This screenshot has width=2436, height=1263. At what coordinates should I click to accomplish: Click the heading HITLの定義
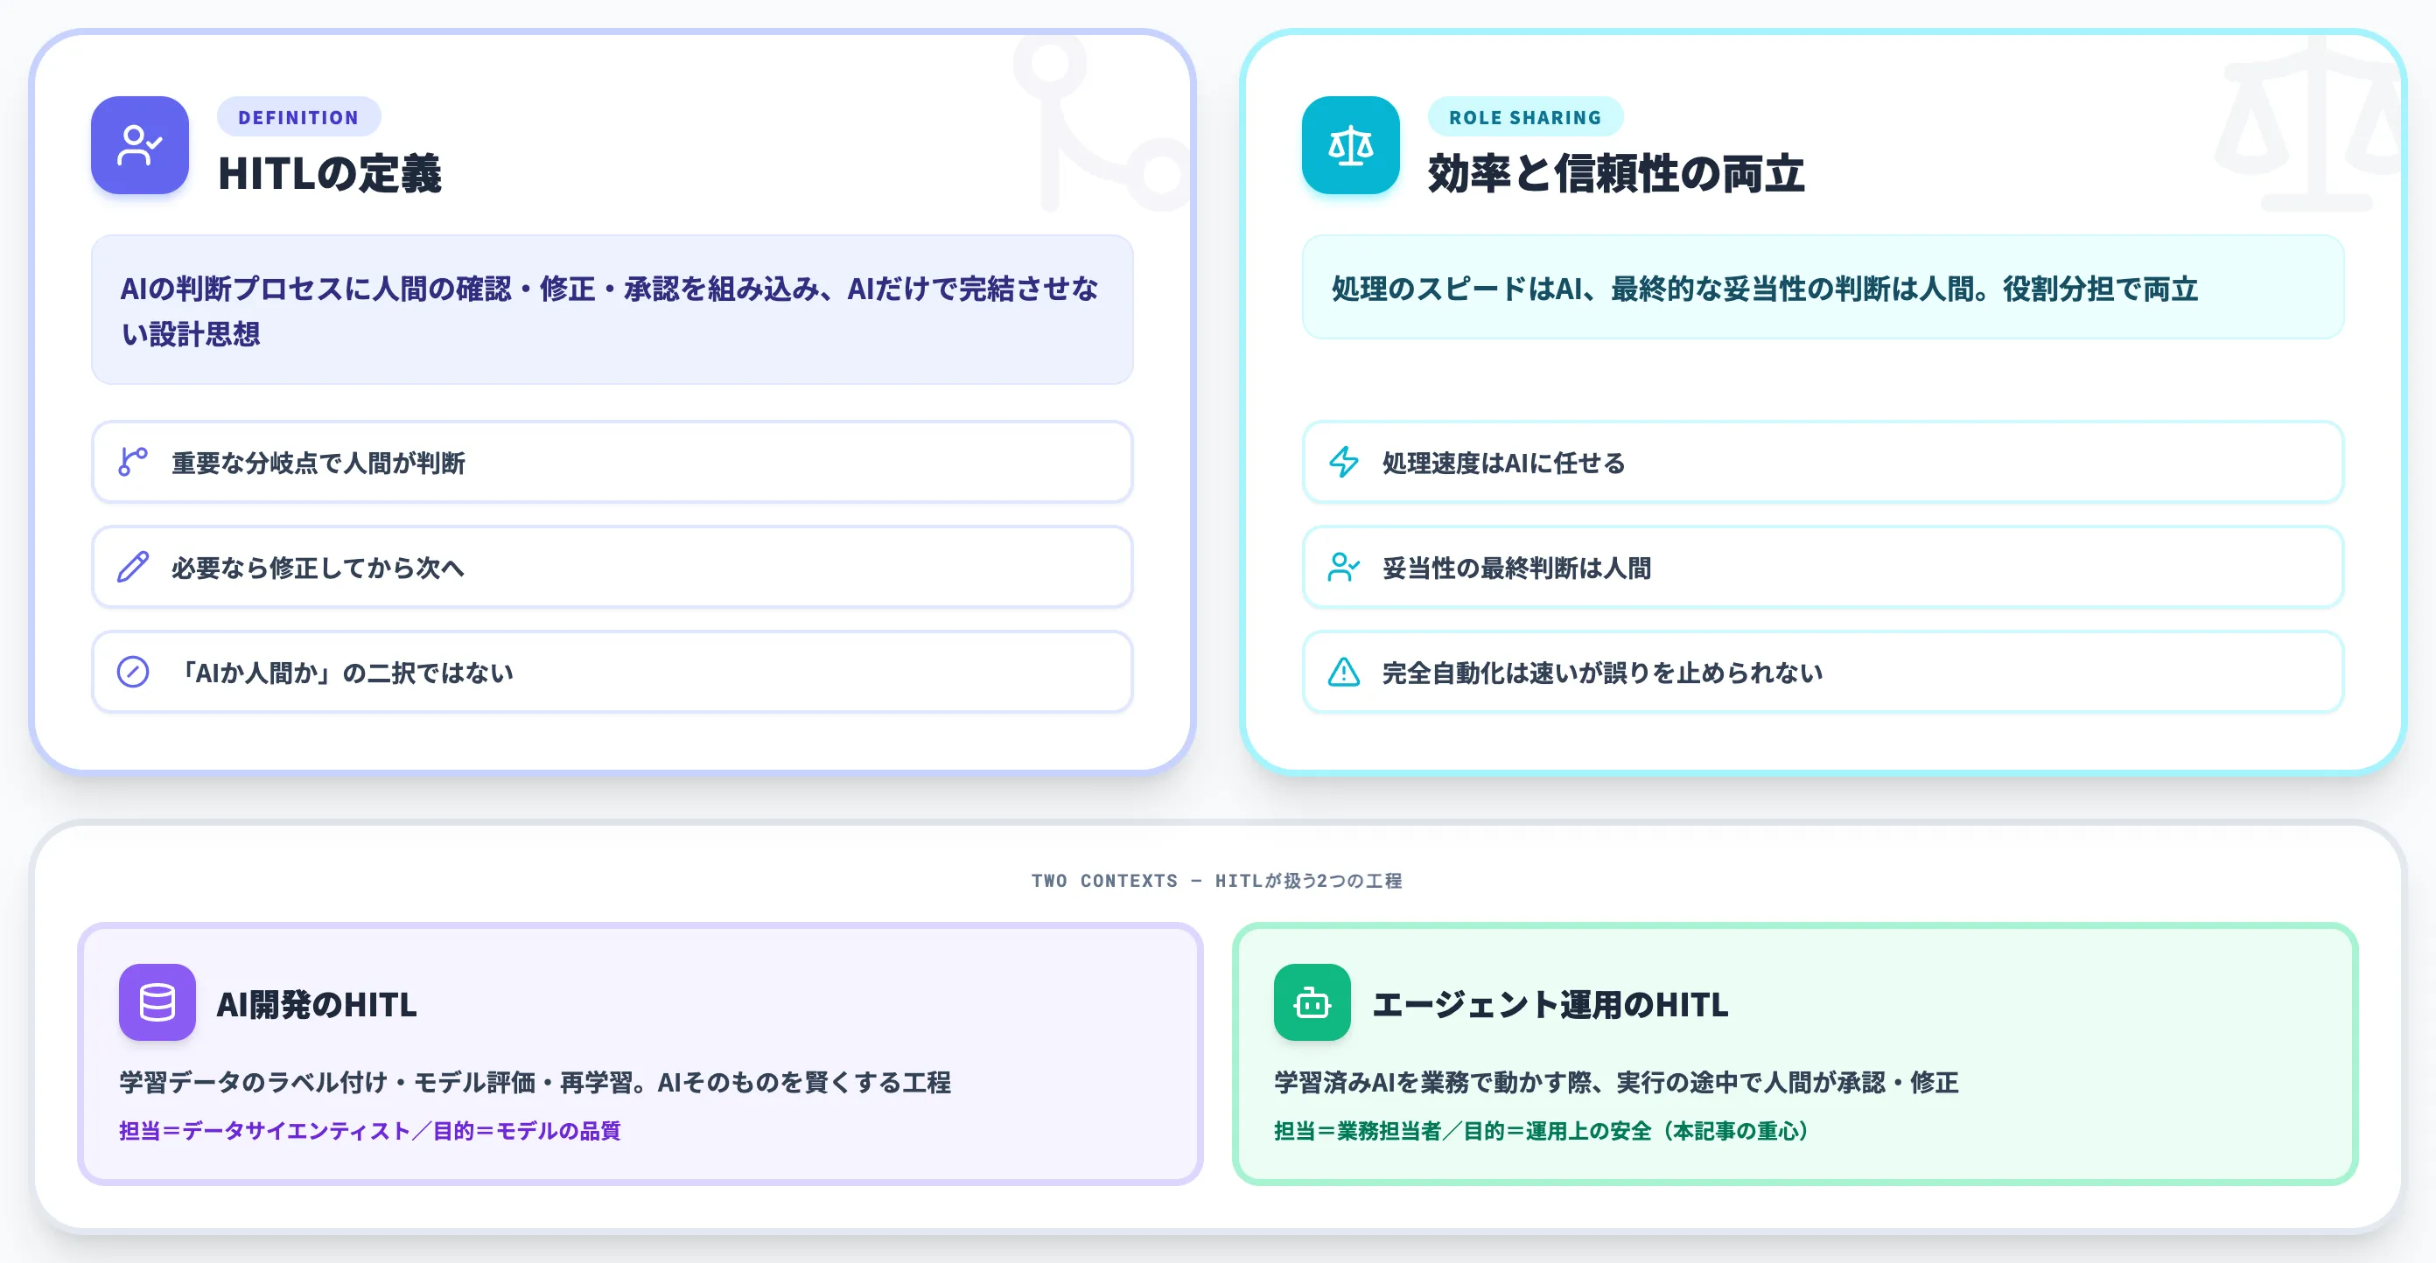point(330,173)
